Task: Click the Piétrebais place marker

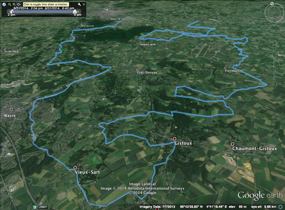Action: 225,68
